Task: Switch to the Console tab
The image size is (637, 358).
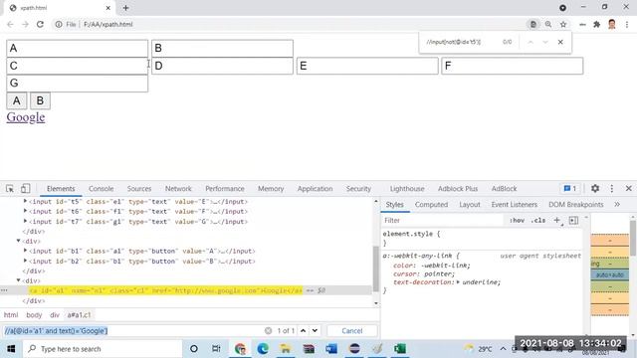Action: click(x=102, y=188)
